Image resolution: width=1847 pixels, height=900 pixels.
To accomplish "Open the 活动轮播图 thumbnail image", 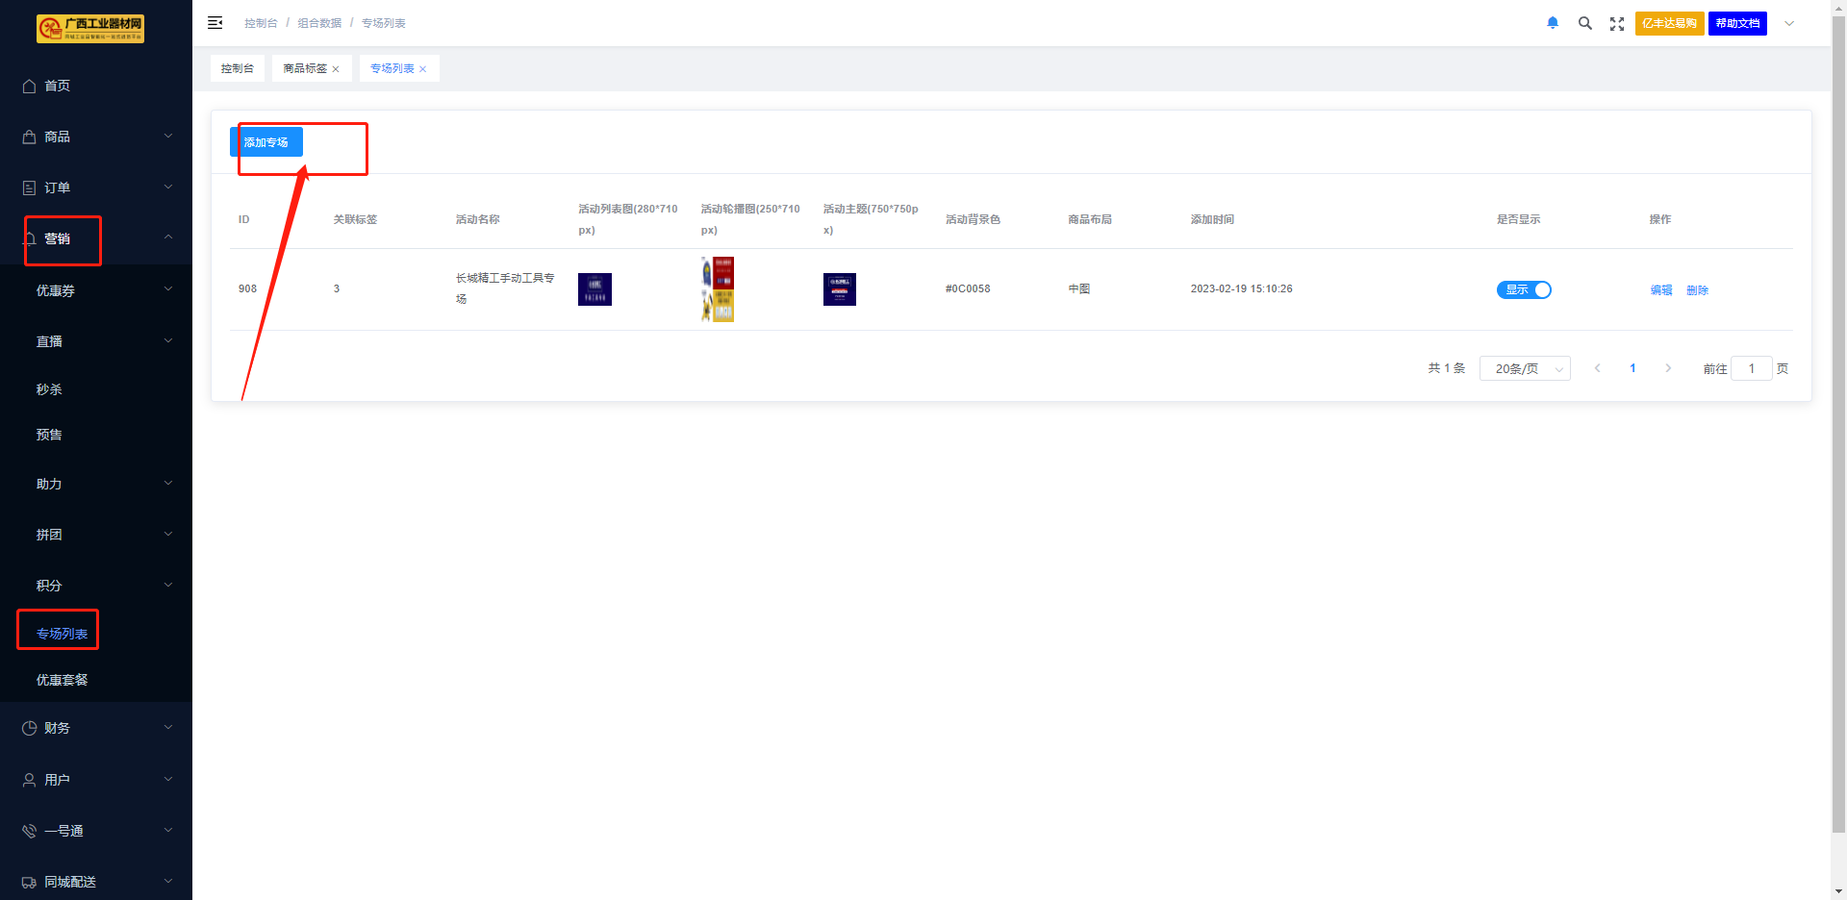I will [x=718, y=289].
